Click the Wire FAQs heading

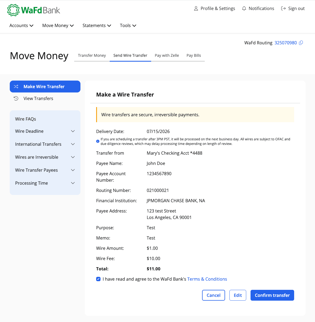(25, 119)
